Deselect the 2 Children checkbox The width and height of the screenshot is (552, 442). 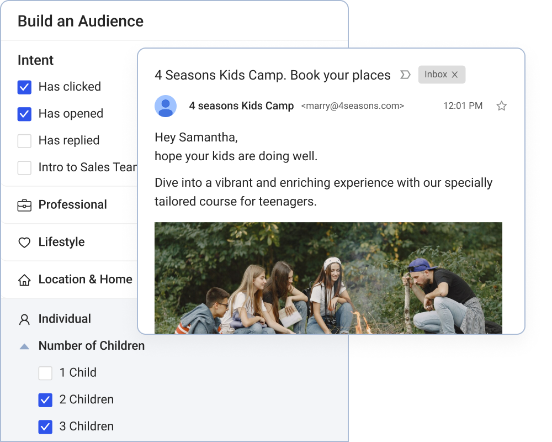click(45, 400)
